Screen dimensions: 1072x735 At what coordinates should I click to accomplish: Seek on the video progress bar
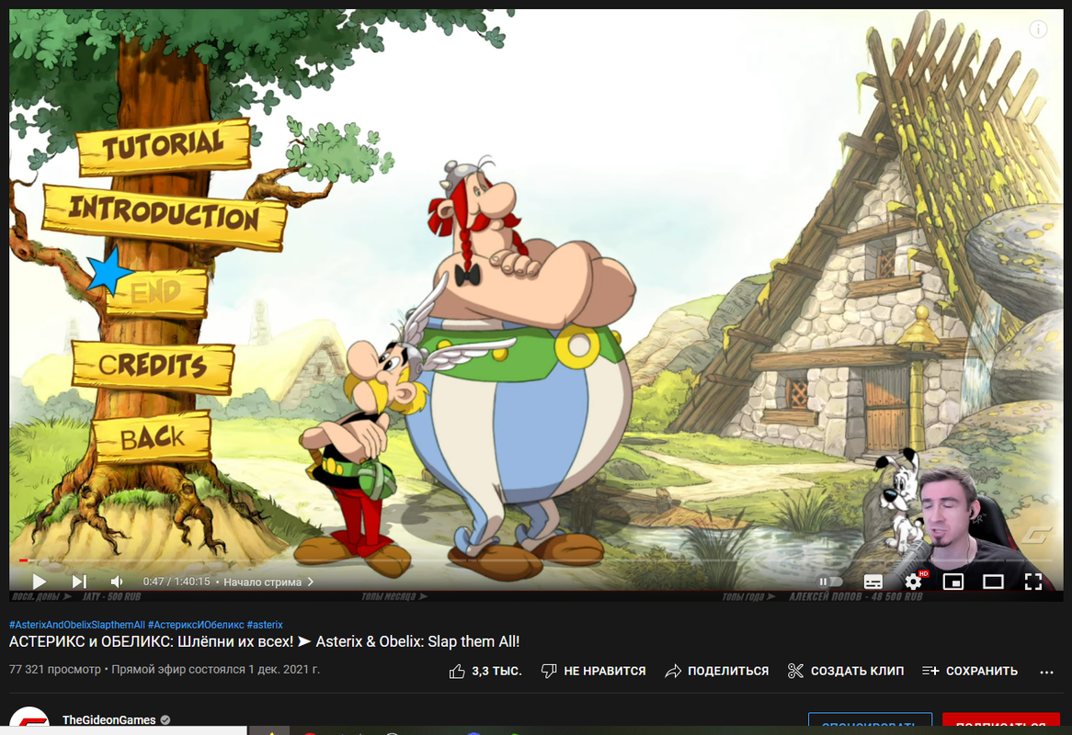pos(535,560)
